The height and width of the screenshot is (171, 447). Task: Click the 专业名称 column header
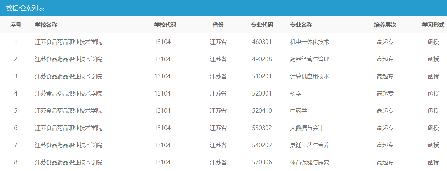click(x=301, y=25)
